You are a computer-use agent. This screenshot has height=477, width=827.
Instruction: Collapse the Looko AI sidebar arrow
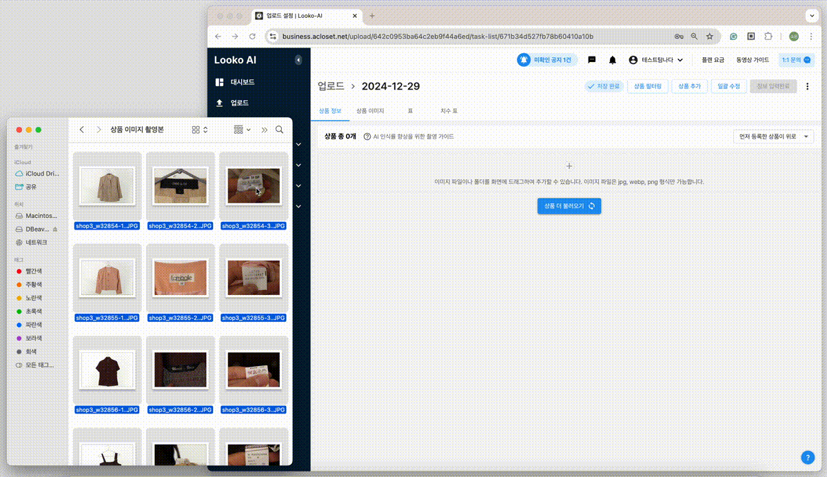(298, 60)
